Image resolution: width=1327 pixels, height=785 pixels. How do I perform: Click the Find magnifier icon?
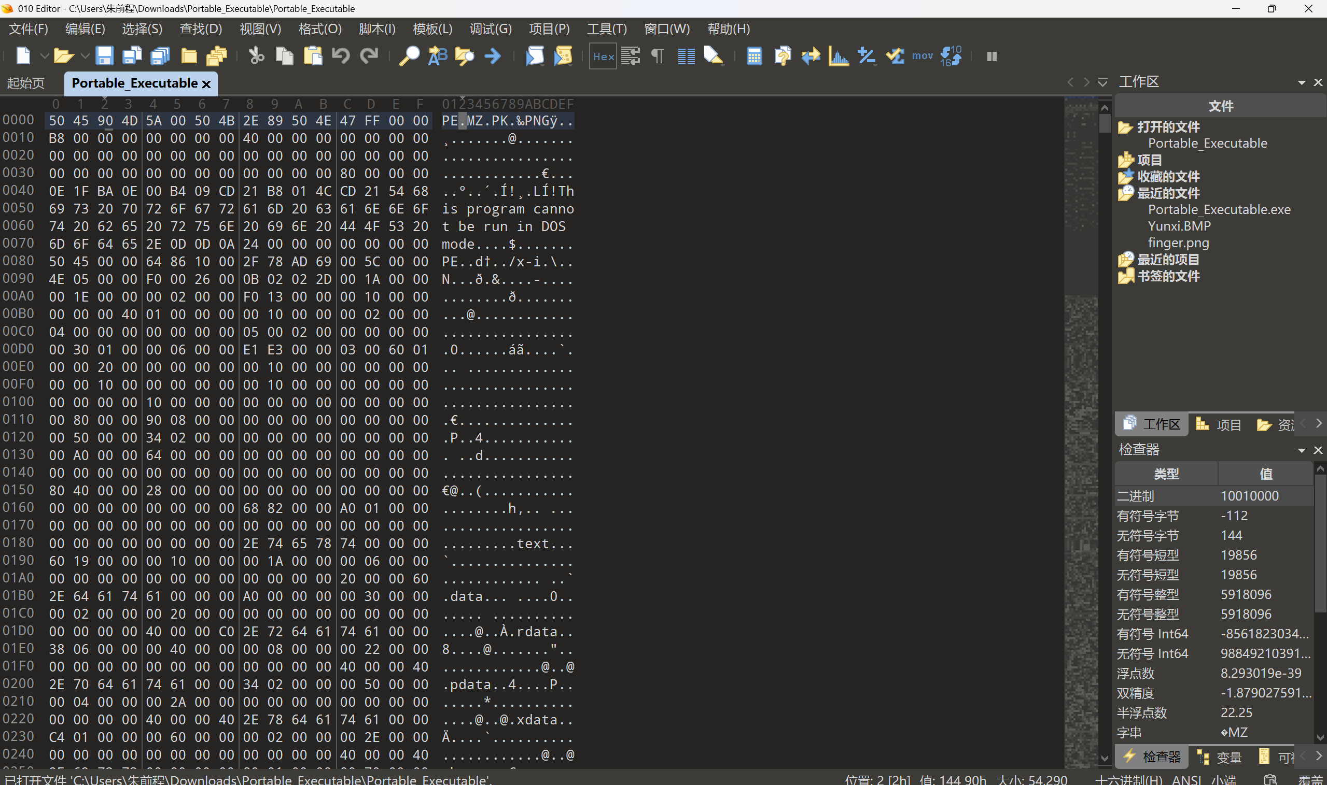pyautogui.click(x=409, y=56)
